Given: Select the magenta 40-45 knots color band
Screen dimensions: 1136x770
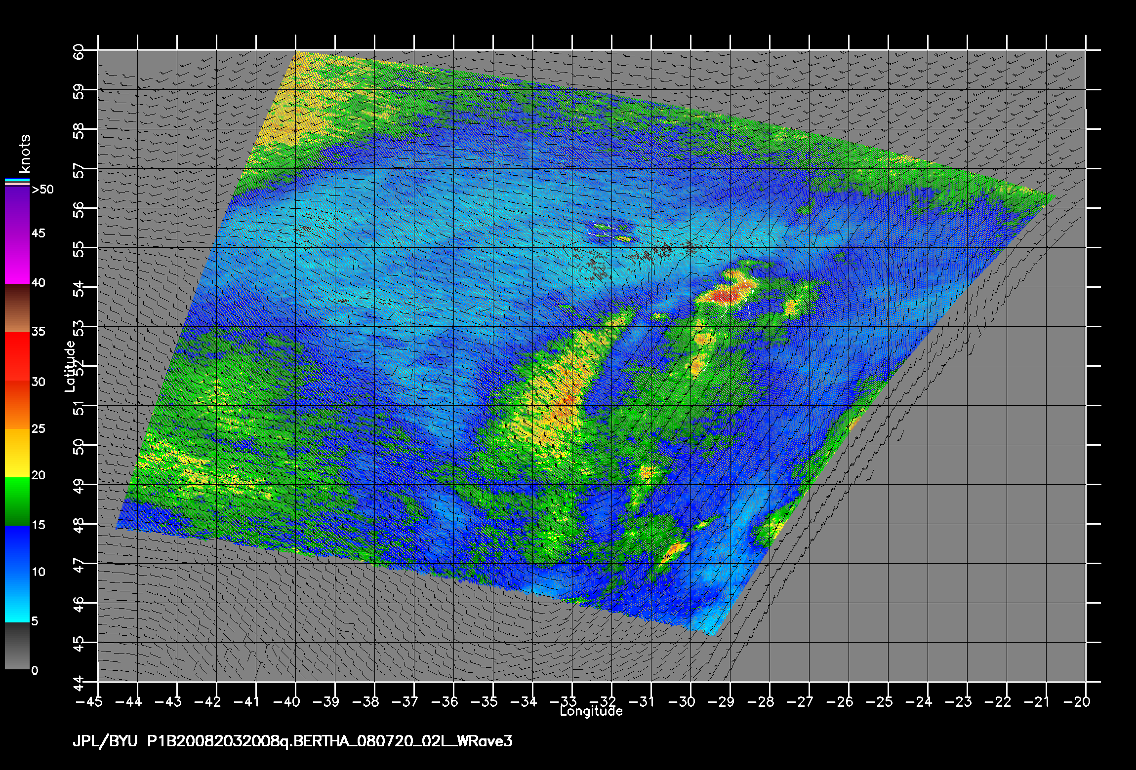Looking at the screenshot, I should (x=17, y=259).
